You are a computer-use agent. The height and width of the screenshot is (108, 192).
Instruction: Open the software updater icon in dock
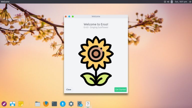(80, 104)
